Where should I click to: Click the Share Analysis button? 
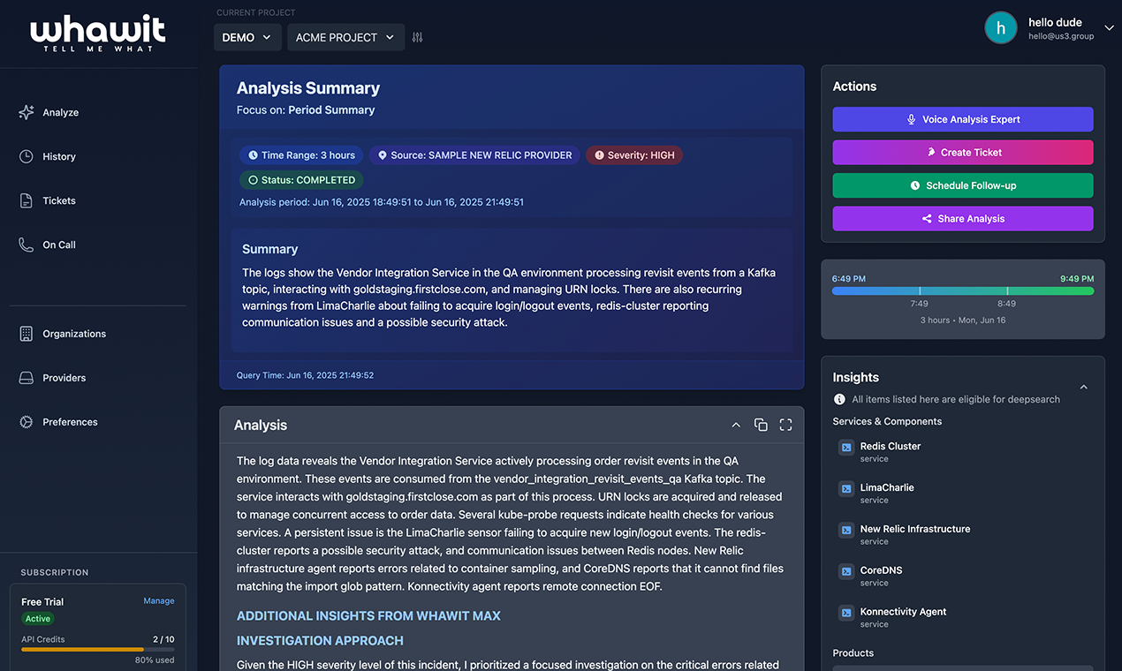coord(963,219)
